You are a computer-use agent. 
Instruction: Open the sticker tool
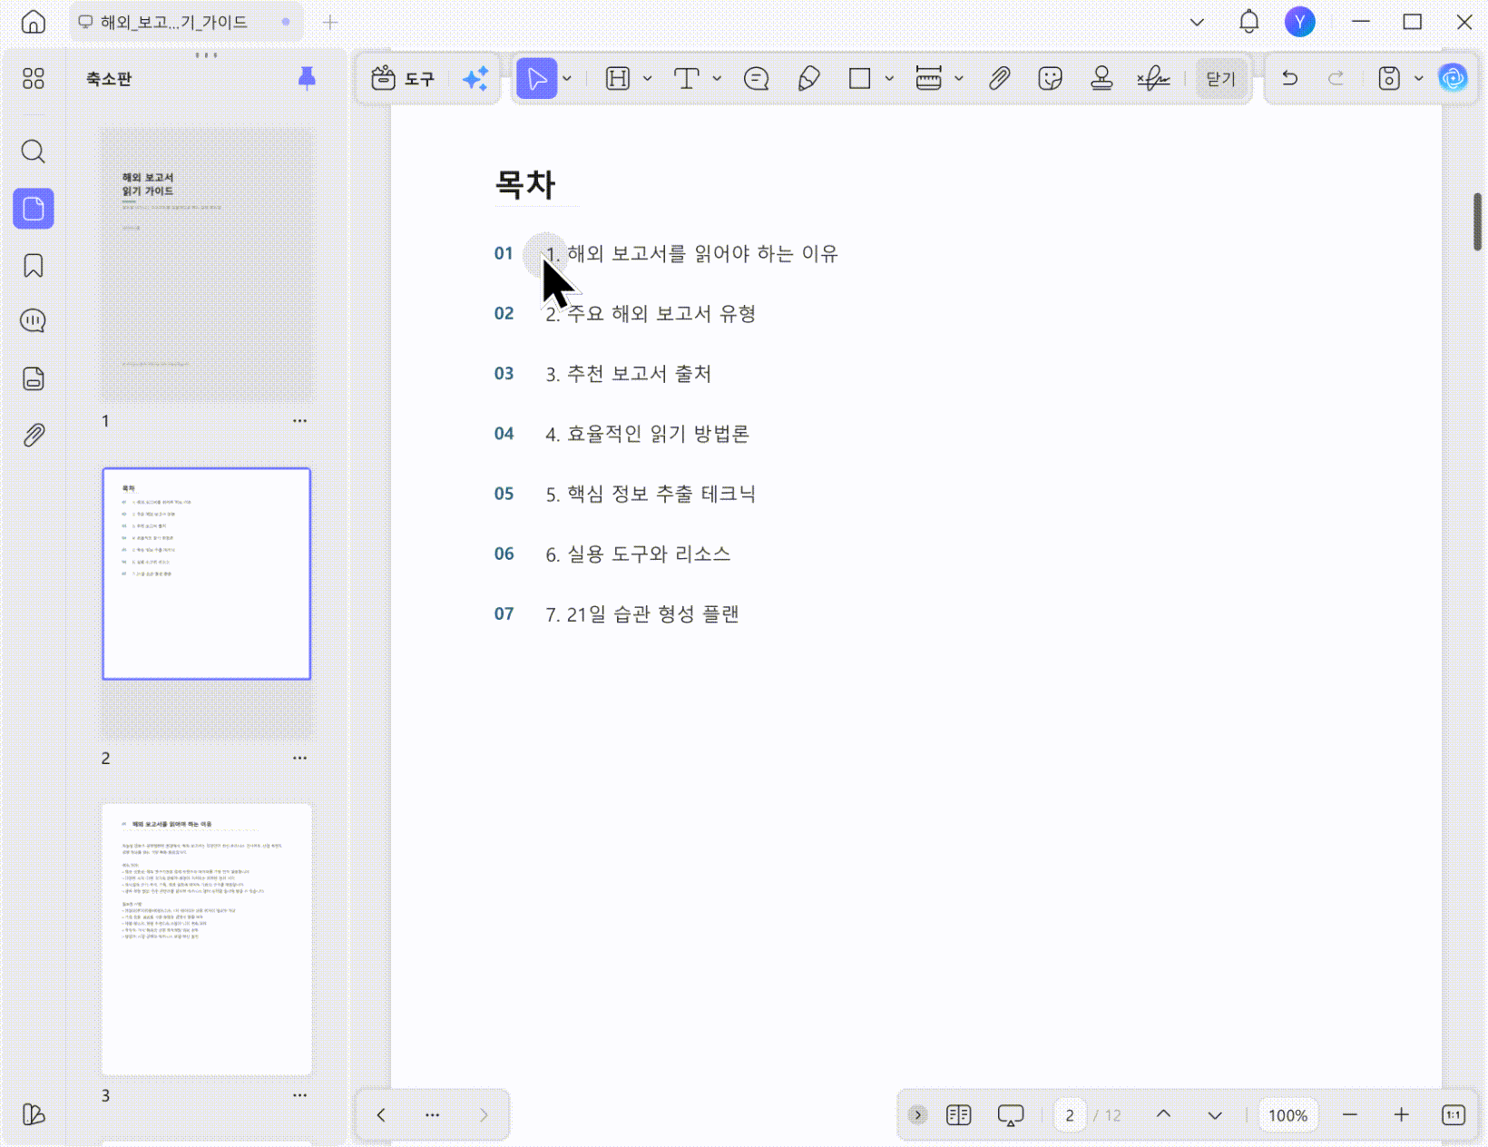[x=1050, y=79]
